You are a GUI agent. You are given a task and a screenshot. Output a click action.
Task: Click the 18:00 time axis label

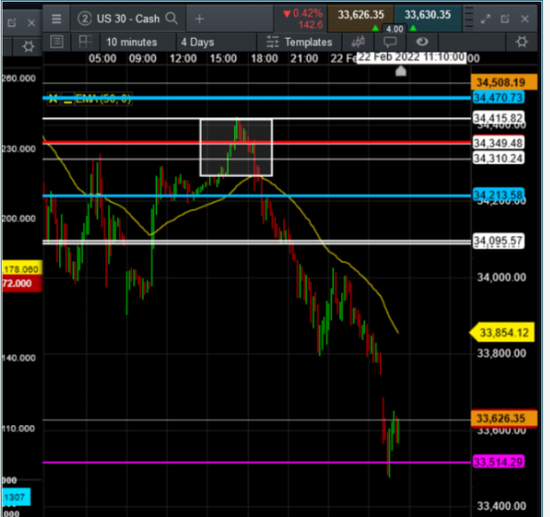264,59
